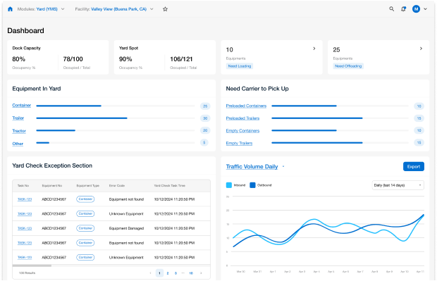Favorite this page with the star icon

click(x=165, y=9)
